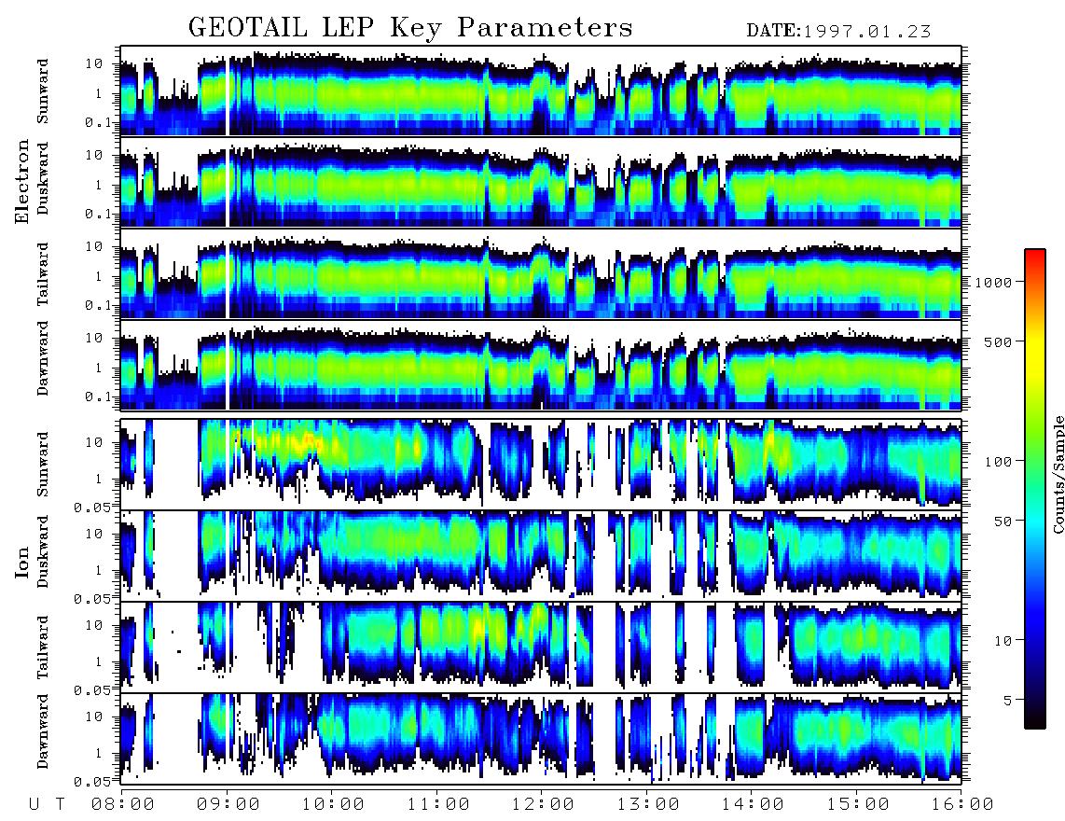1065x821 pixels.
Task: Select the Electron 'Tailward' panel label
Action: point(43,274)
